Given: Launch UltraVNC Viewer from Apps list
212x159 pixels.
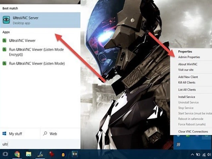Looking at the screenshot, I should tap(22, 40).
